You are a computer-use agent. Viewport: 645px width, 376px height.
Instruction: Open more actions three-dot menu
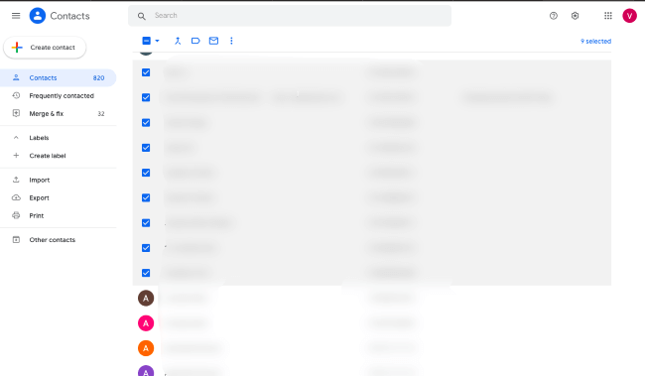pos(231,41)
